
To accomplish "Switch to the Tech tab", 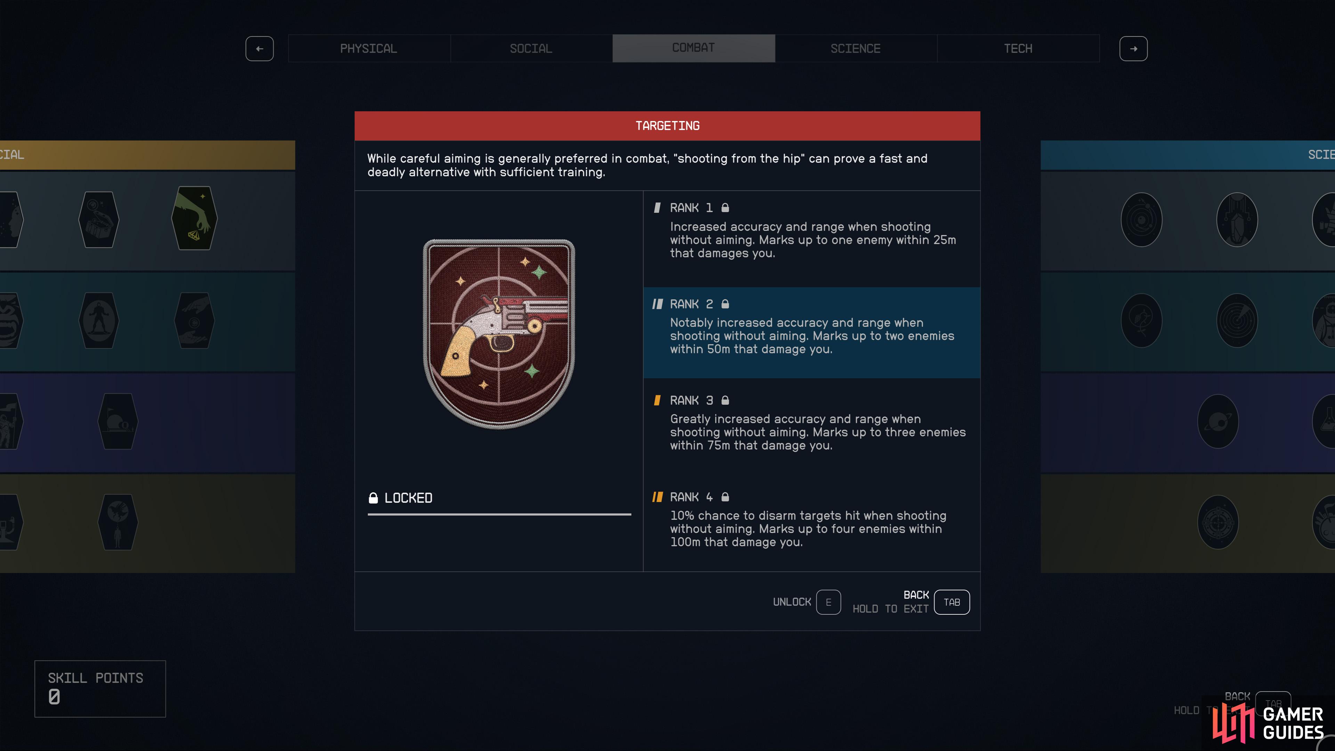I will point(1018,49).
